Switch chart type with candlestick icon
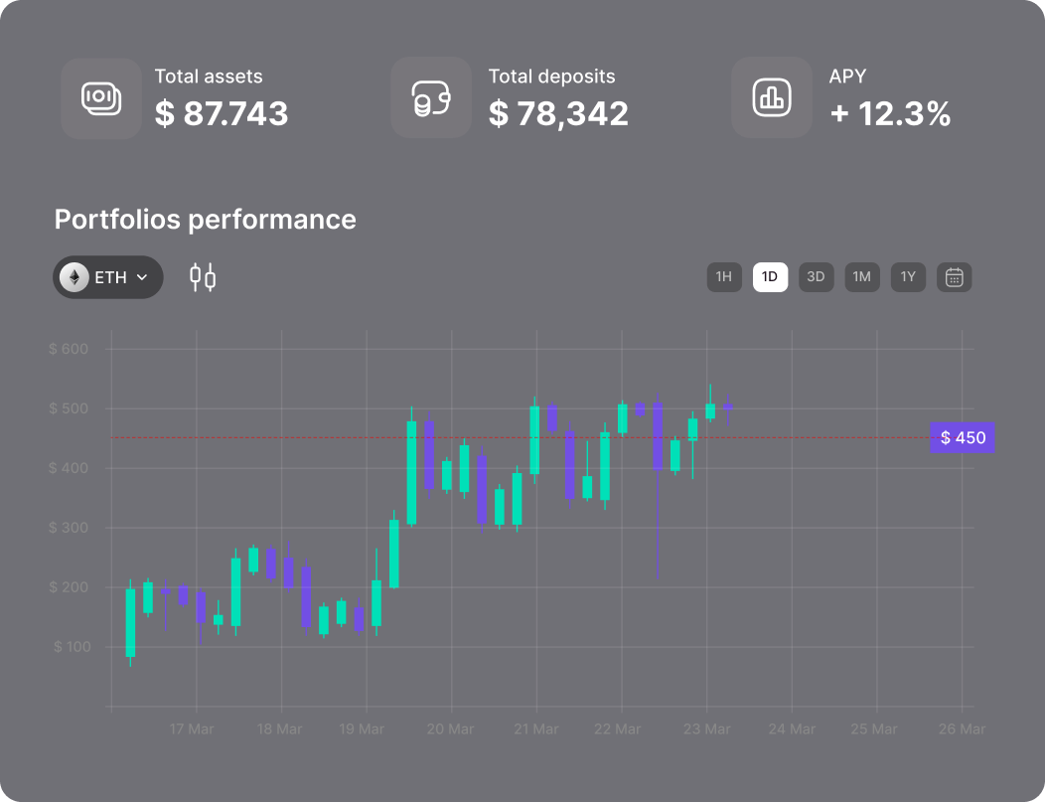Viewport: 1045px width, 803px height. point(203,277)
